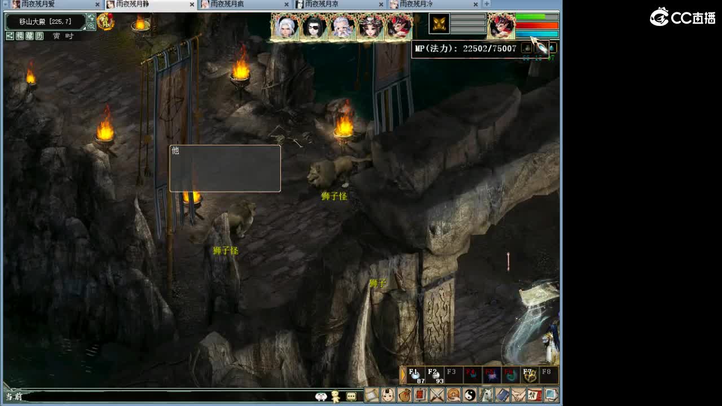722x406 pixels.
Task: Activate the F5 purple star skill
Action: tap(492, 376)
